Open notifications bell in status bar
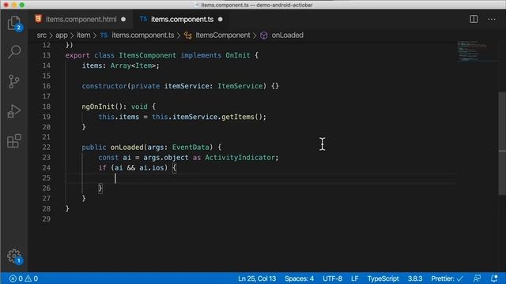Viewport: 506px width, 284px height. tap(494, 278)
